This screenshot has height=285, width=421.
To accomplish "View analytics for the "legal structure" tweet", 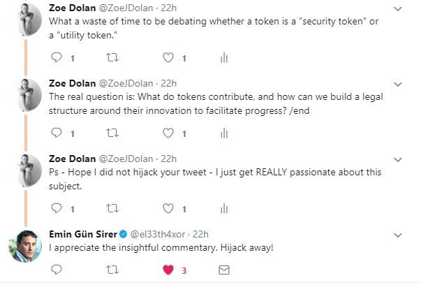I will [224, 133].
